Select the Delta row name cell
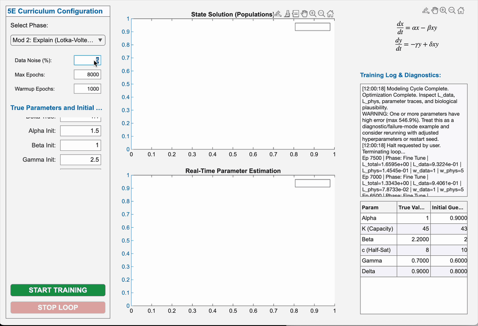The image size is (478, 326). (379, 271)
